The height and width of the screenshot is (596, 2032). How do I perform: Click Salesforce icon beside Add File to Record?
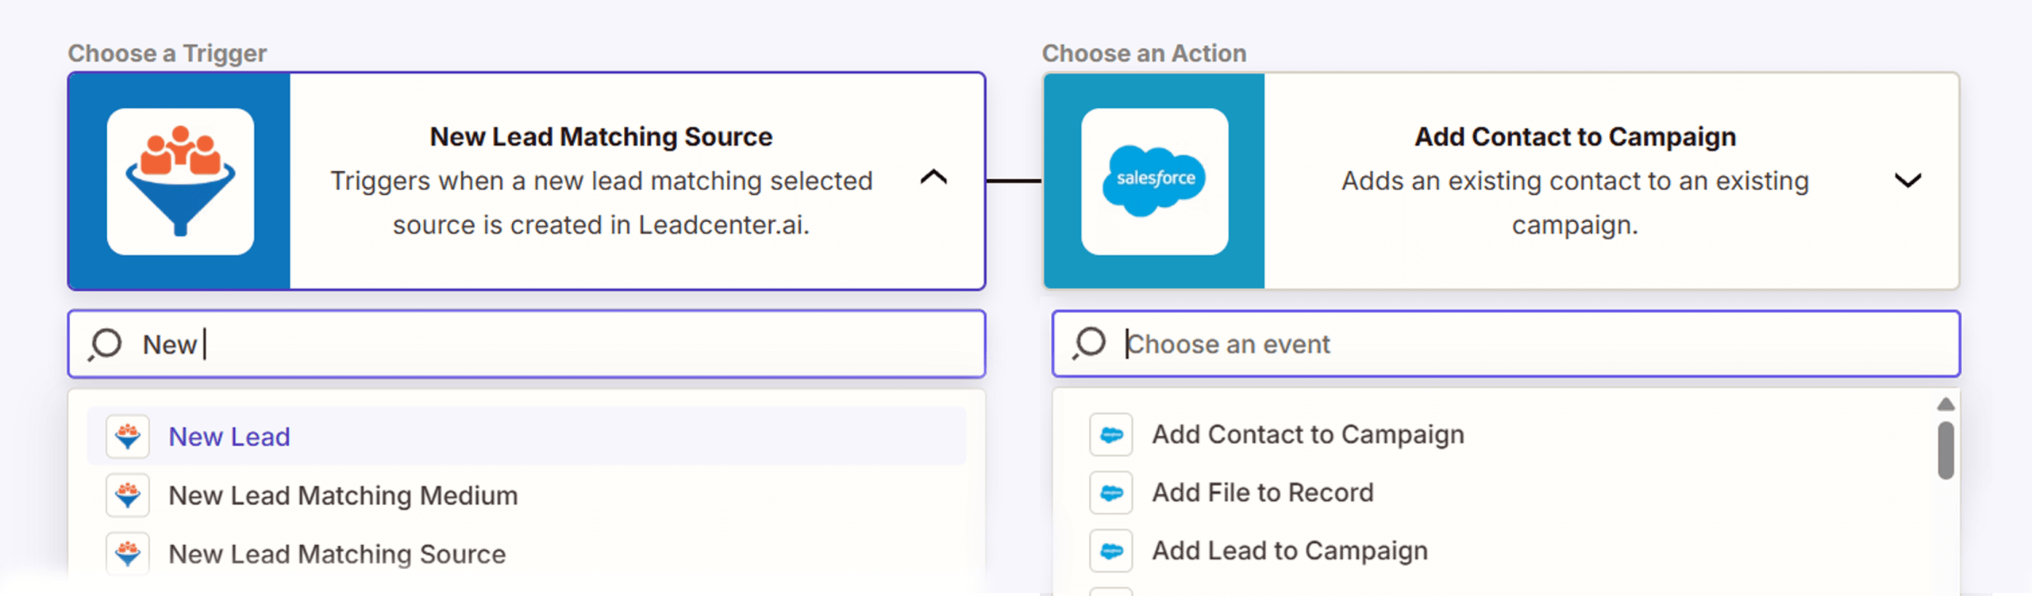pyautogui.click(x=1111, y=492)
